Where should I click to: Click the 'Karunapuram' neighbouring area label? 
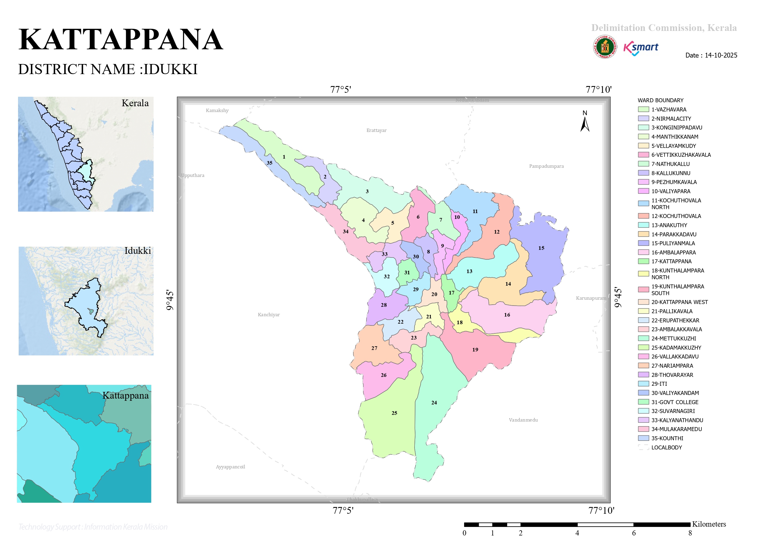(591, 298)
